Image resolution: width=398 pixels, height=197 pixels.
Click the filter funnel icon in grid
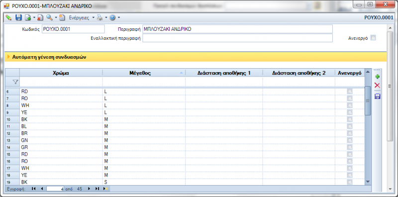(15, 82)
